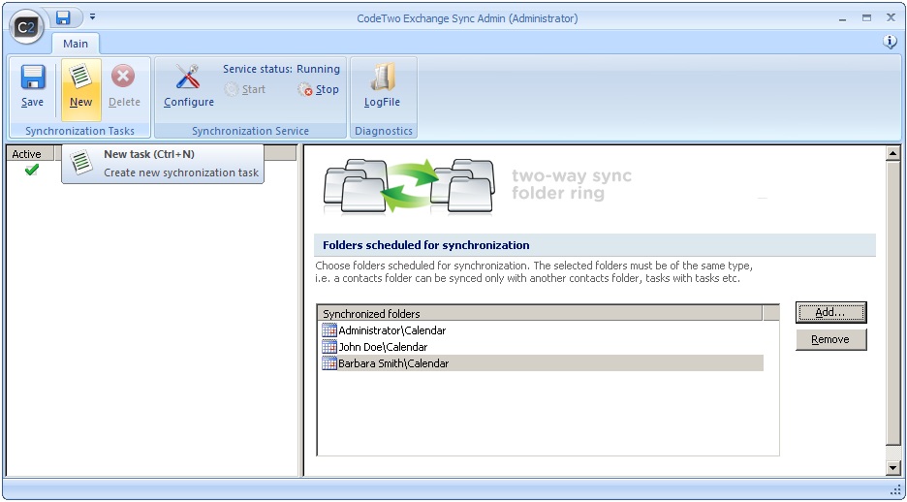Minimize the CodeTwo Exchange Sync window

pos(843,17)
